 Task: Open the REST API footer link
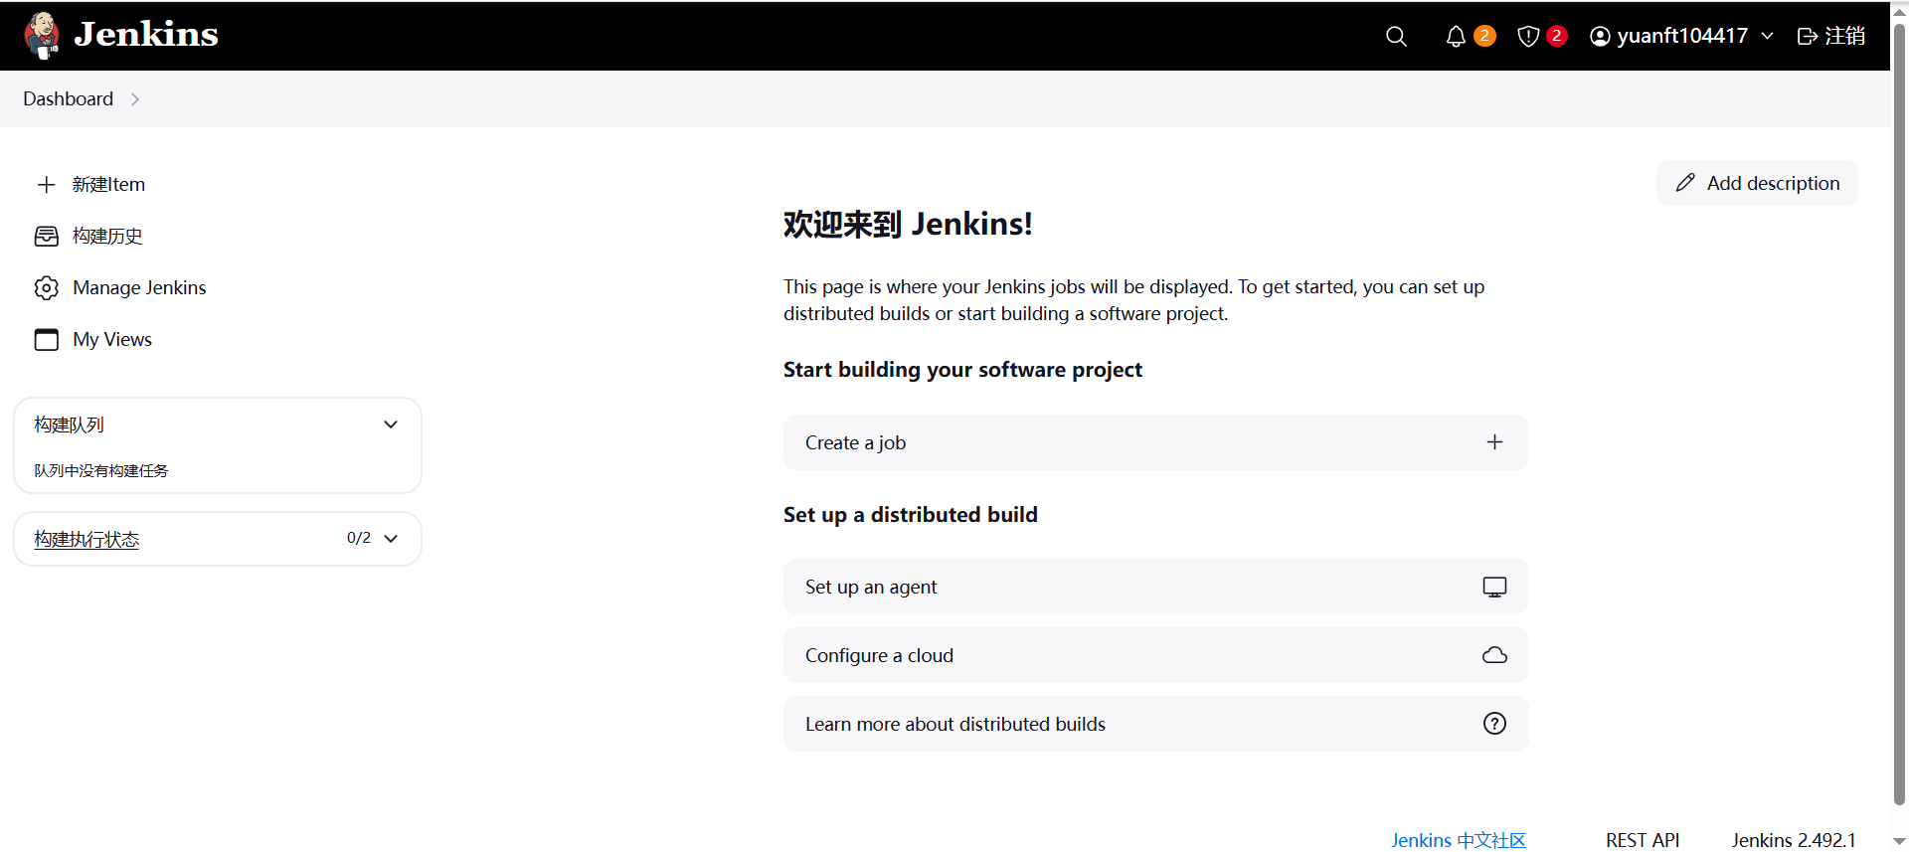1643,840
